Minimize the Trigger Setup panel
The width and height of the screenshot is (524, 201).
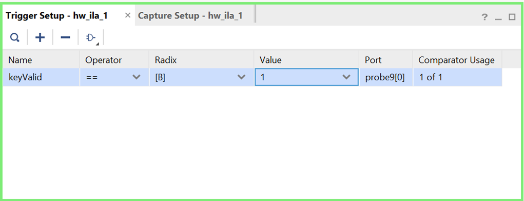tap(498, 17)
